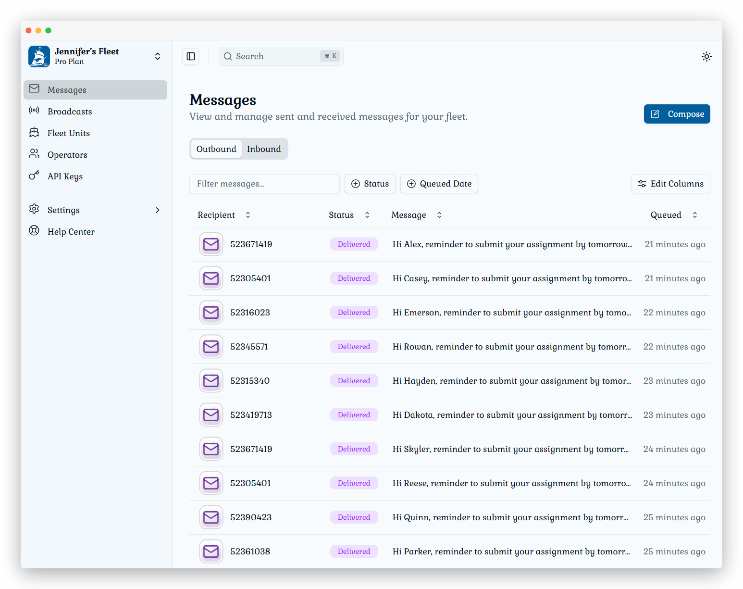This screenshot has height=589, width=743.
Task: Open the Operators section
Action: 67,155
